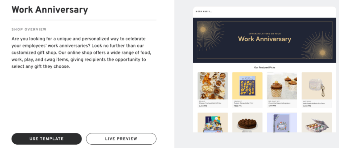Open the colorful chocolates box thumbnail
The width and height of the screenshot is (339, 148).
point(316,123)
